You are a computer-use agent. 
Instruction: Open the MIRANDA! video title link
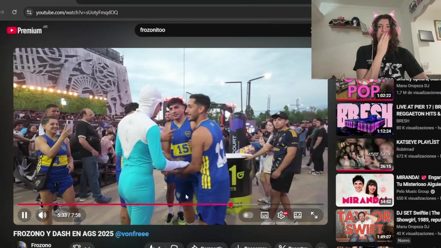tap(419, 181)
